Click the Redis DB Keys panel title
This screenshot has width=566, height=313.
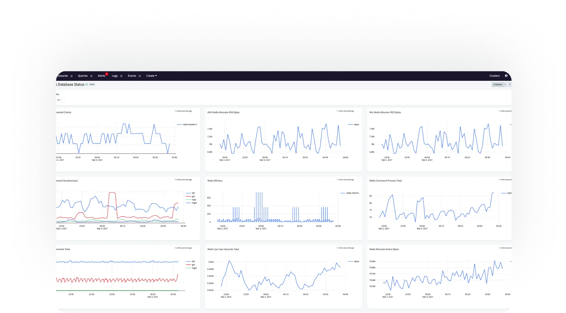tap(215, 181)
